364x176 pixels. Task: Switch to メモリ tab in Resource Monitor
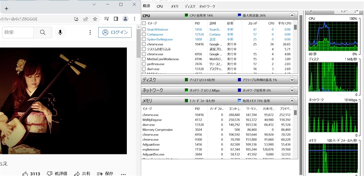pyautogui.click(x=174, y=6)
